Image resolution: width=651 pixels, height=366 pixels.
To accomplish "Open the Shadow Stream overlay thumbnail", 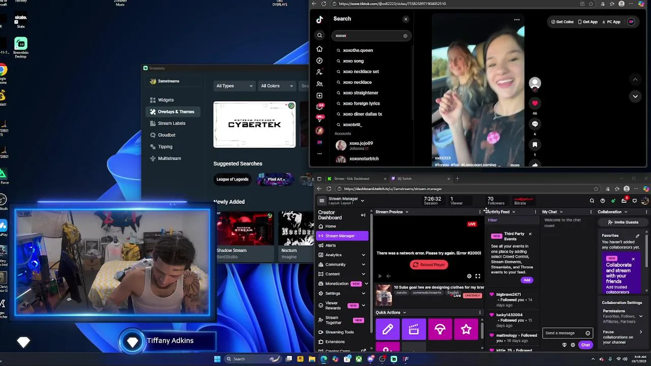I will click(x=246, y=228).
